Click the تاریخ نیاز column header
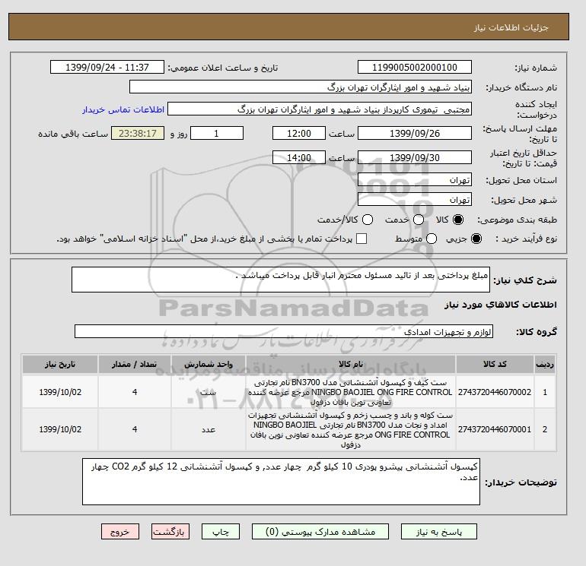586x566 pixels. click(60, 364)
